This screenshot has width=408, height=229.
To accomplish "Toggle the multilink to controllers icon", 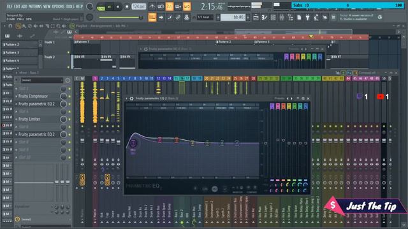I will coord(178,17).
